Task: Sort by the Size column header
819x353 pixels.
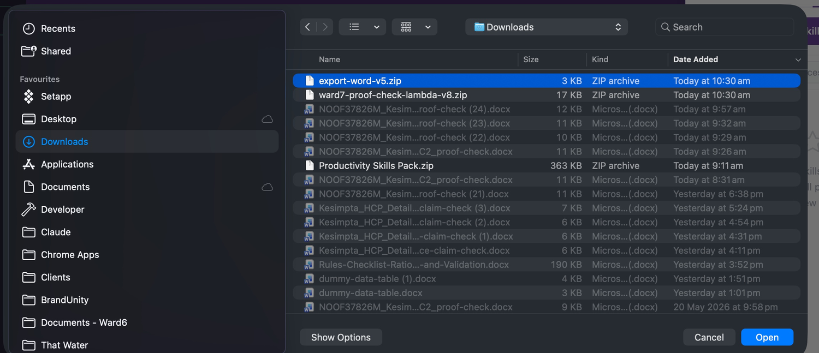Action: pyautogui.click(x=531, y=59)
